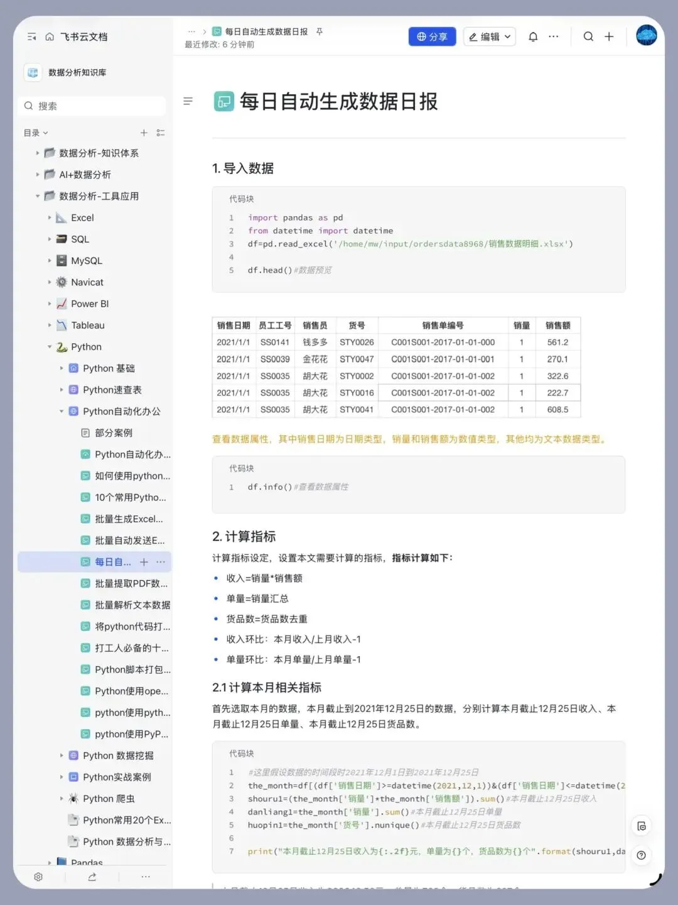This screenshot has width=678, height=905.
Task: Open sidebar bottom more options
Action: 146,877
